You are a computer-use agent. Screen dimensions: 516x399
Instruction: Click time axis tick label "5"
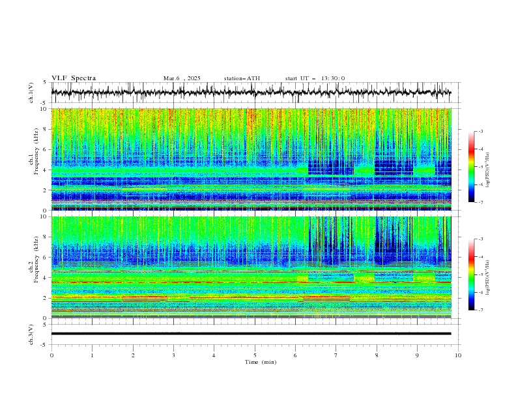pos(255,355)
